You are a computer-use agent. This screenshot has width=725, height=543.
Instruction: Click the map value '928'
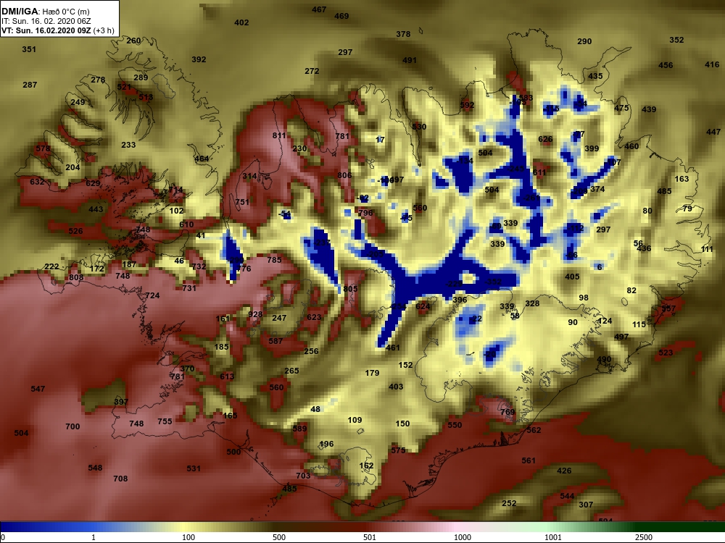[x=254, y=314]
